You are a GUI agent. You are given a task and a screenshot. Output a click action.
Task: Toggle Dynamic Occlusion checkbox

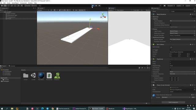point(170,42)
